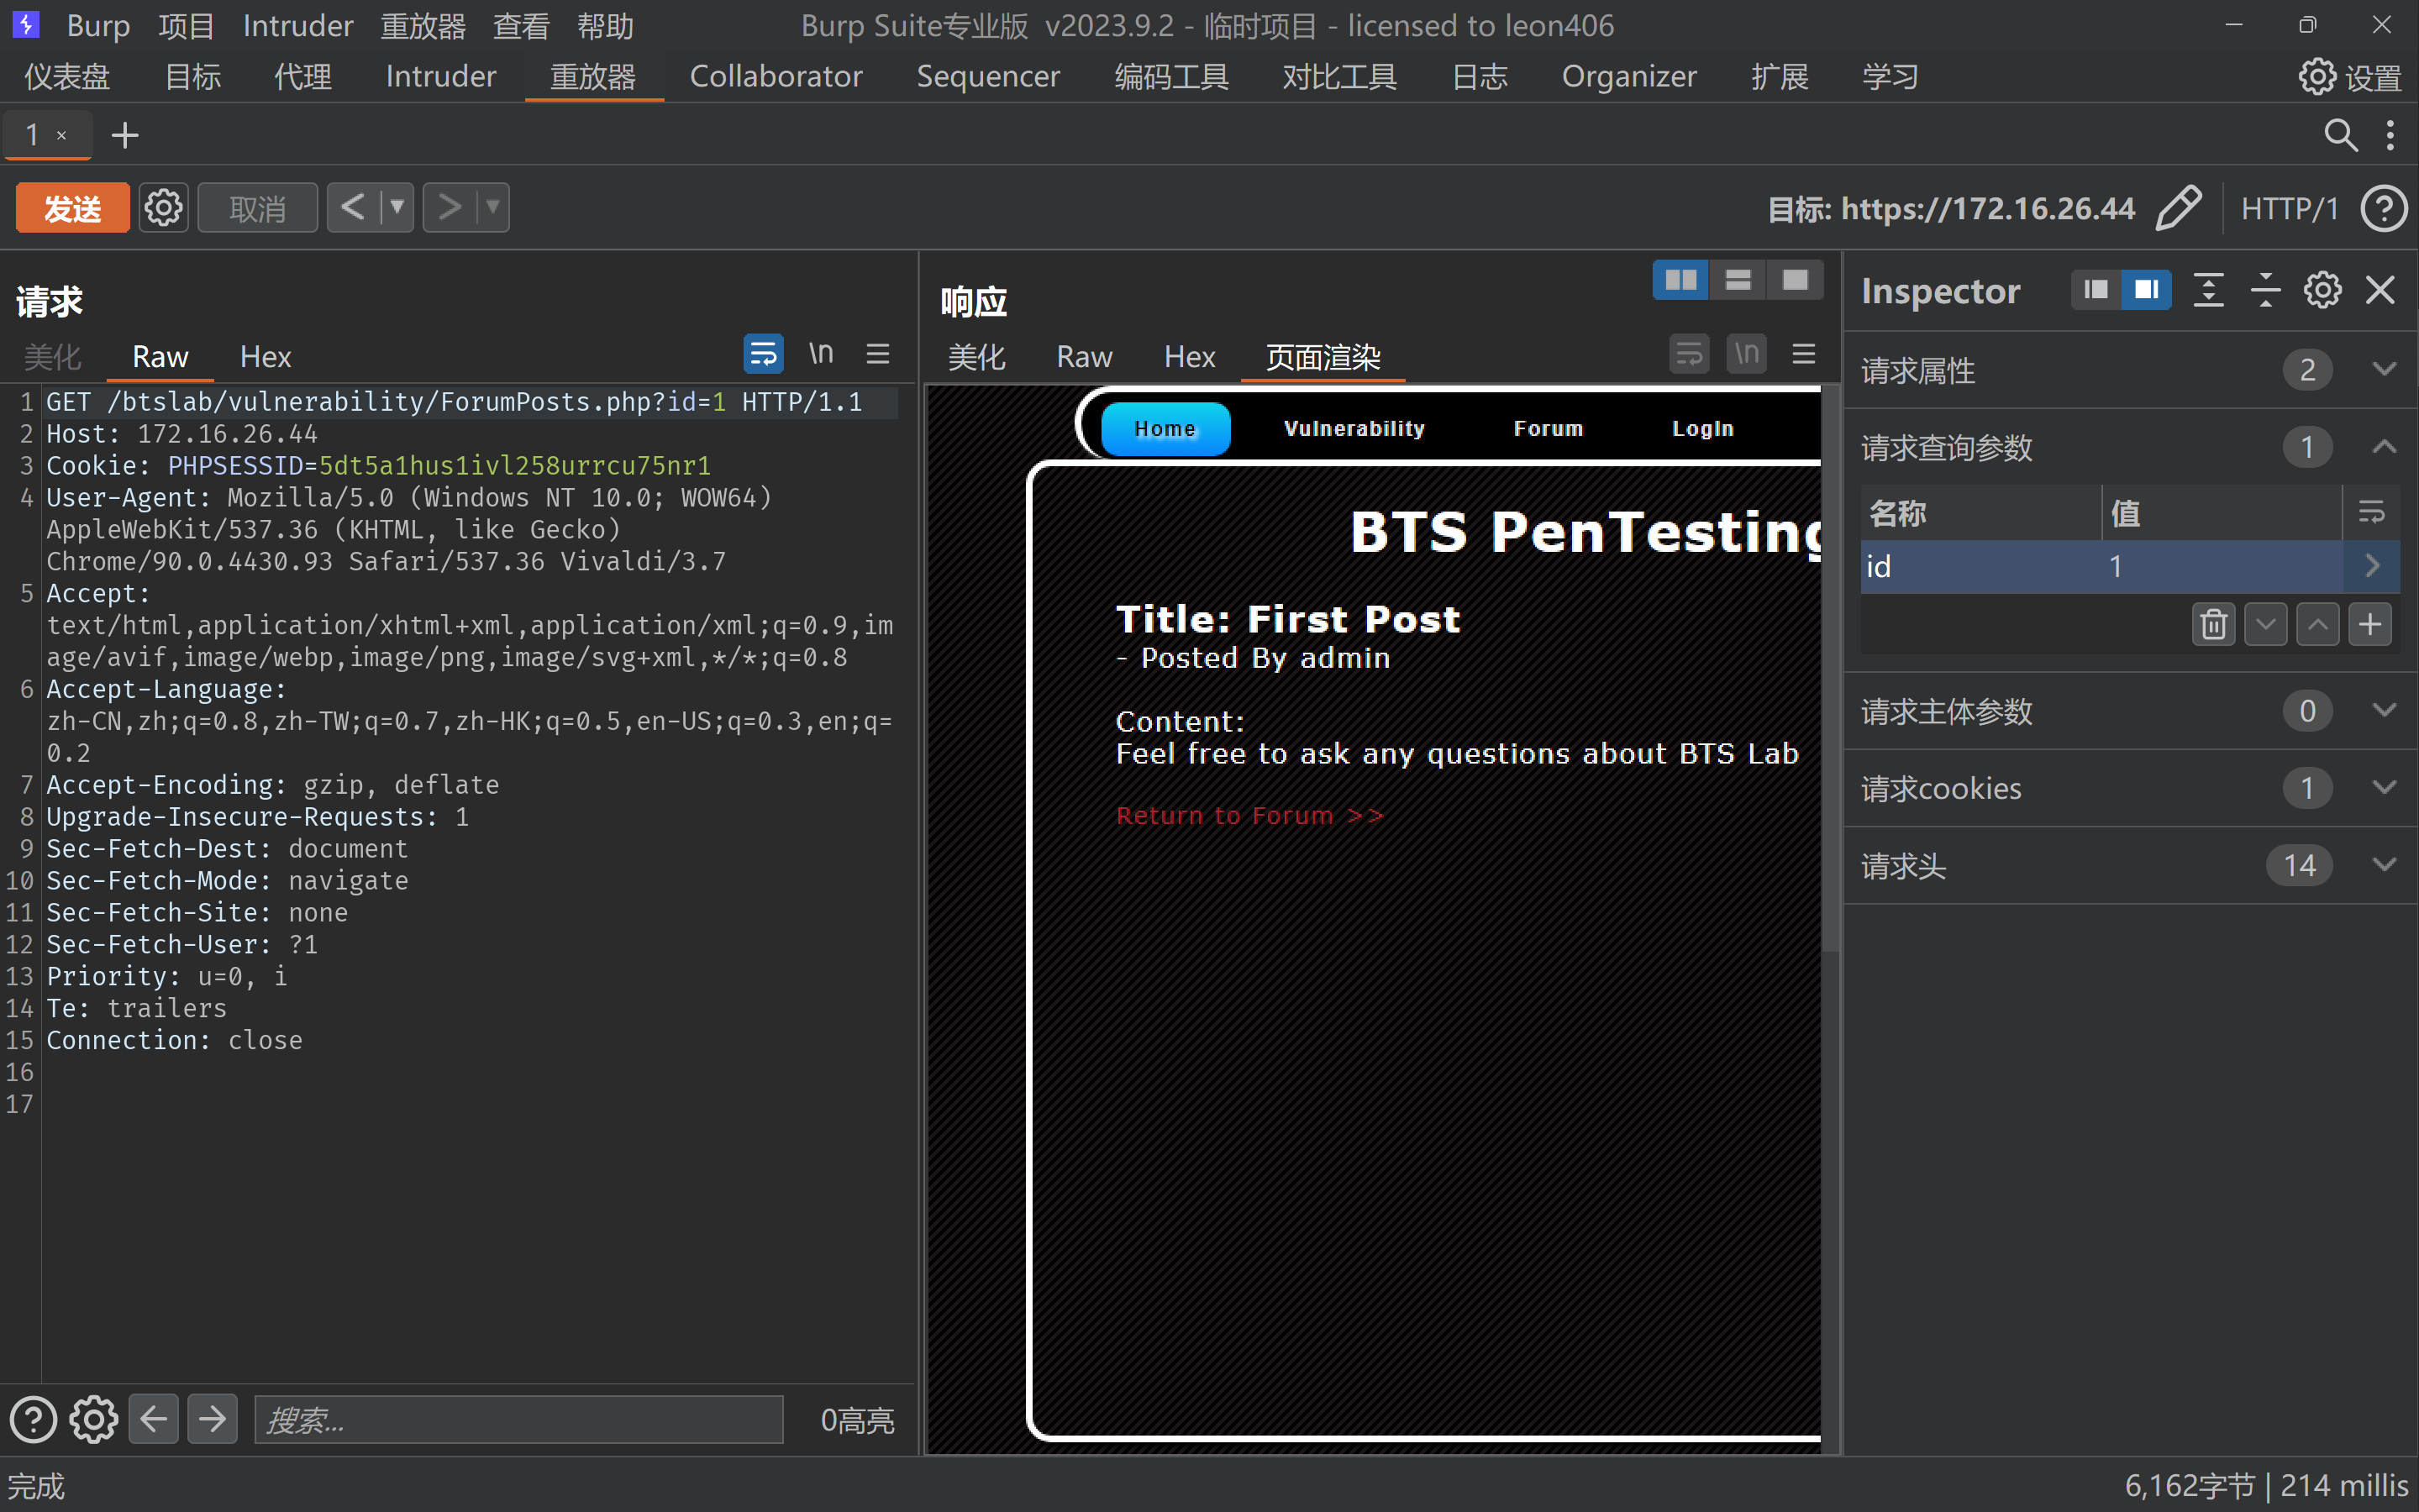Toggle word wrap in the request editor
Screen dimensions: 2419x1512
[x=763, y=354]
